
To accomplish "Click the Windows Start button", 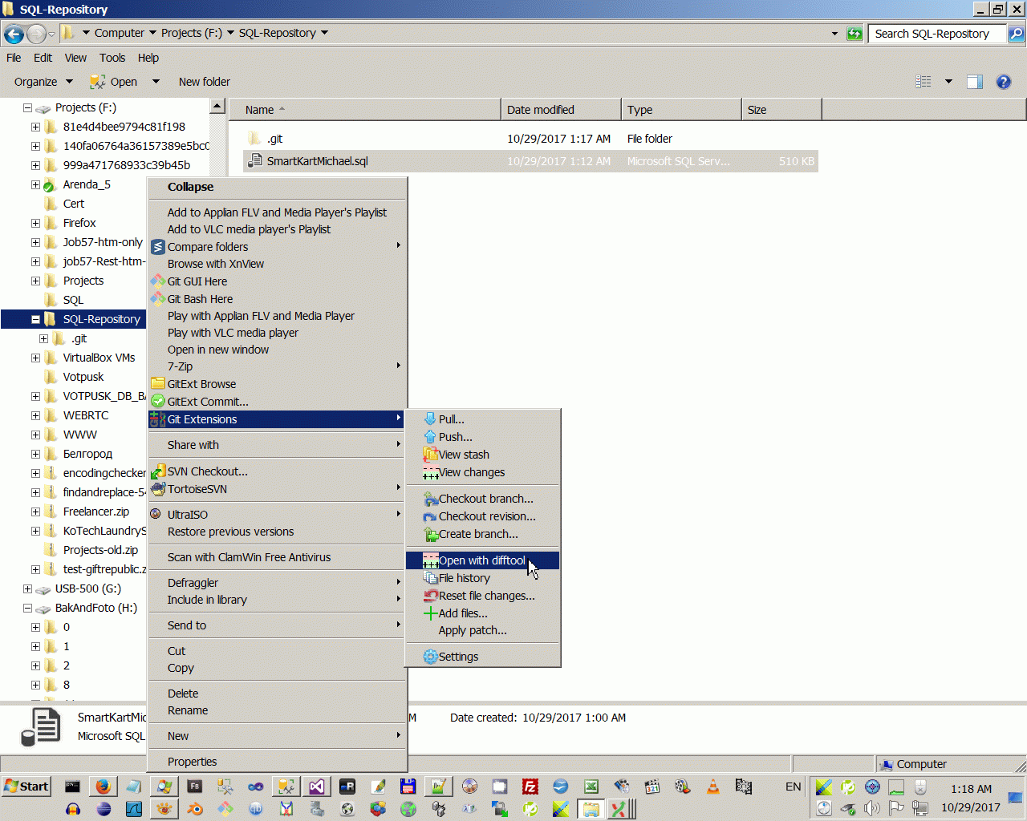I will click(26, 787).
